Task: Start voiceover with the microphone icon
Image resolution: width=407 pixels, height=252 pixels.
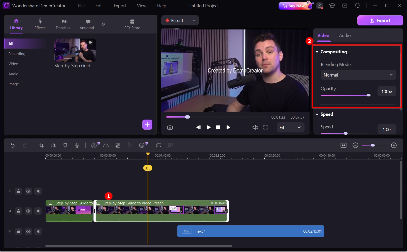Action: [77, 145]
